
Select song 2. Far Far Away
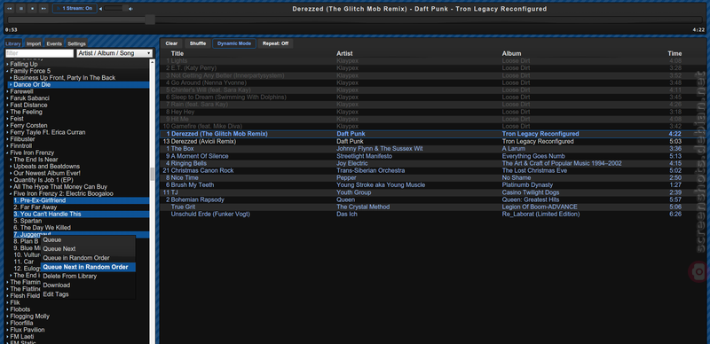81,207
